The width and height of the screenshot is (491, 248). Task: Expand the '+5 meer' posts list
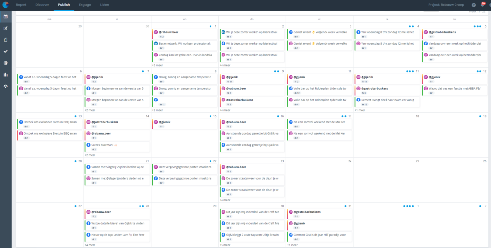click(x=225, y=245)
